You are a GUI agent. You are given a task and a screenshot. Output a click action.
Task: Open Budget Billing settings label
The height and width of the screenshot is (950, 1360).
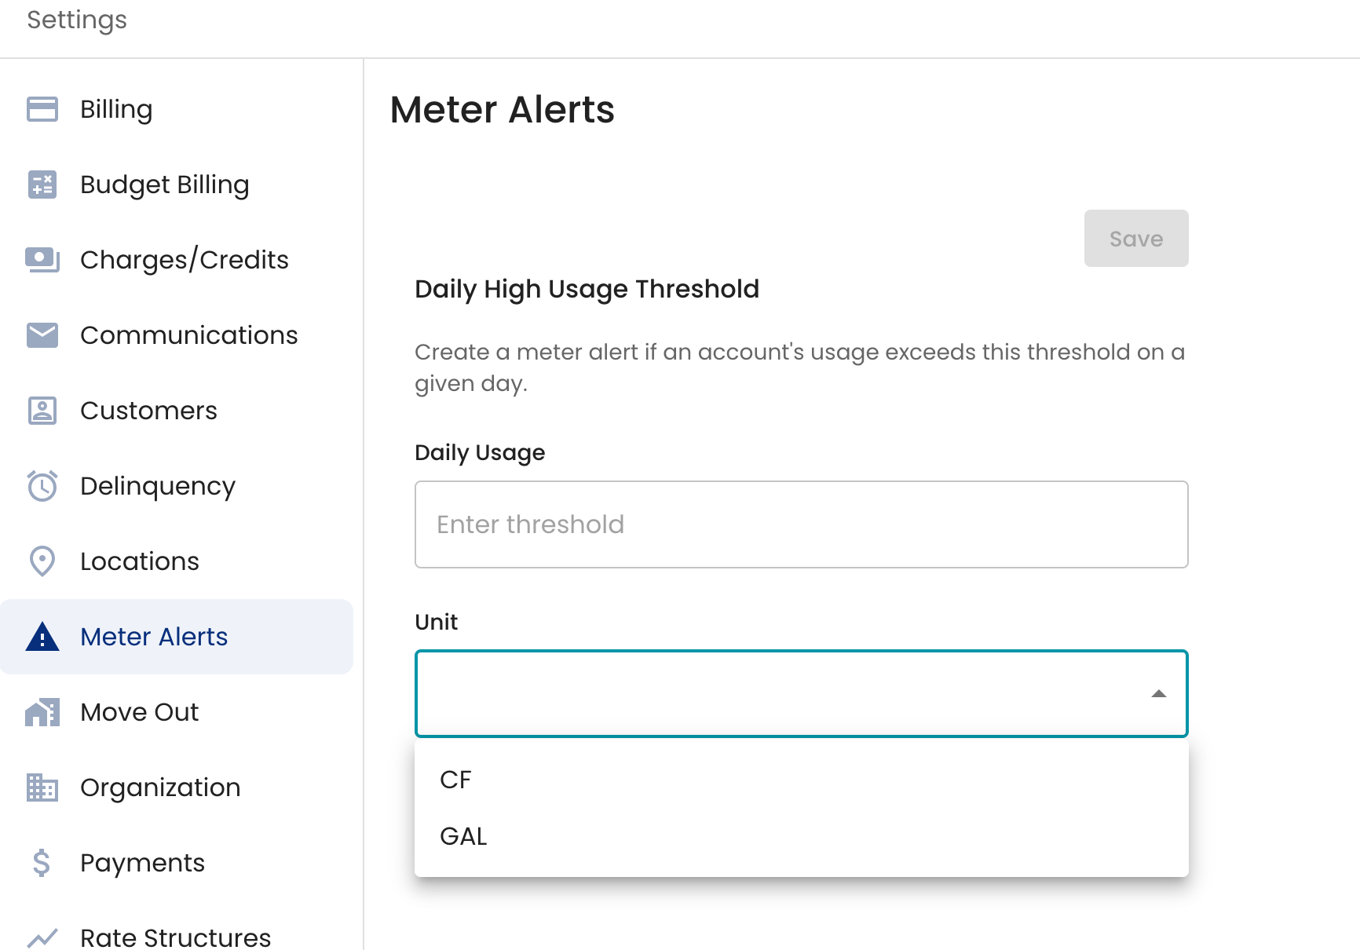(165, 185)
